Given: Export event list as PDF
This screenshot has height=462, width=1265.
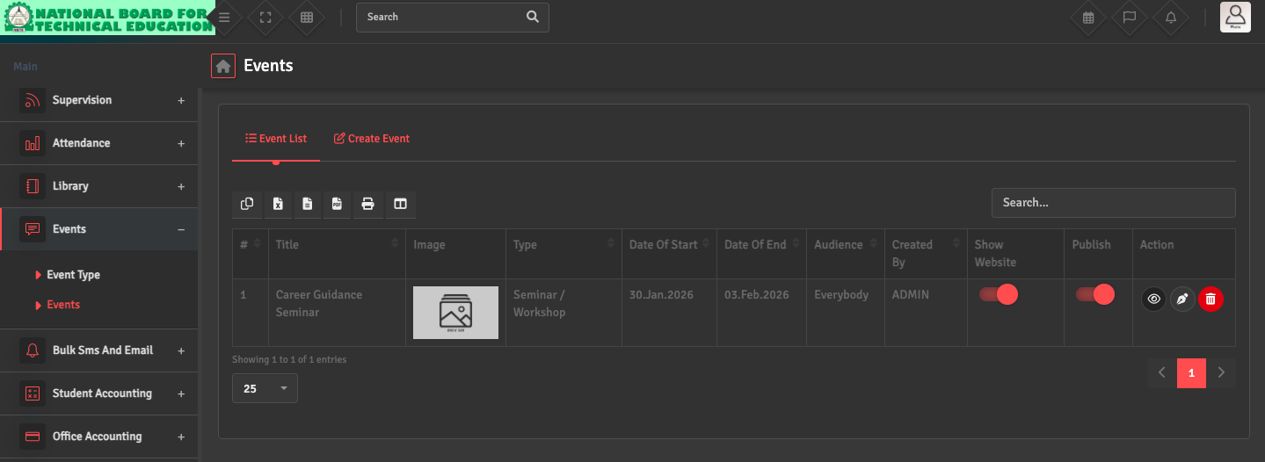Looking at the screenshot, I should [337, 204].
